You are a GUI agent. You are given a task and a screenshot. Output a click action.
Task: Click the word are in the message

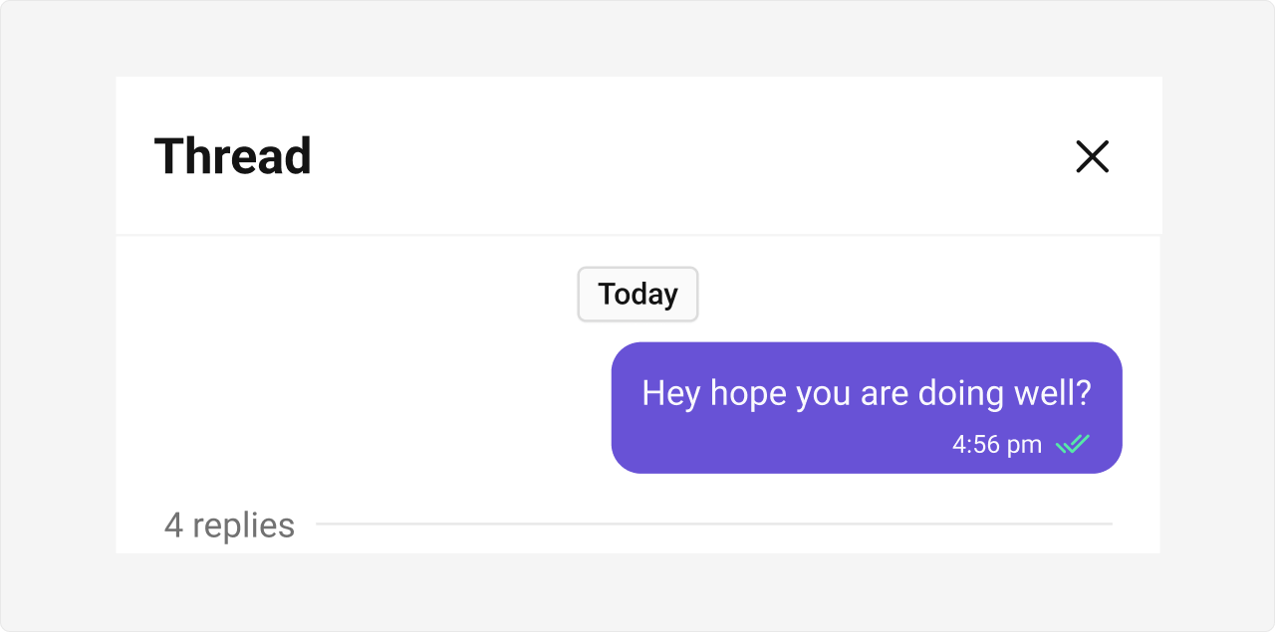[x=885, y=396]
